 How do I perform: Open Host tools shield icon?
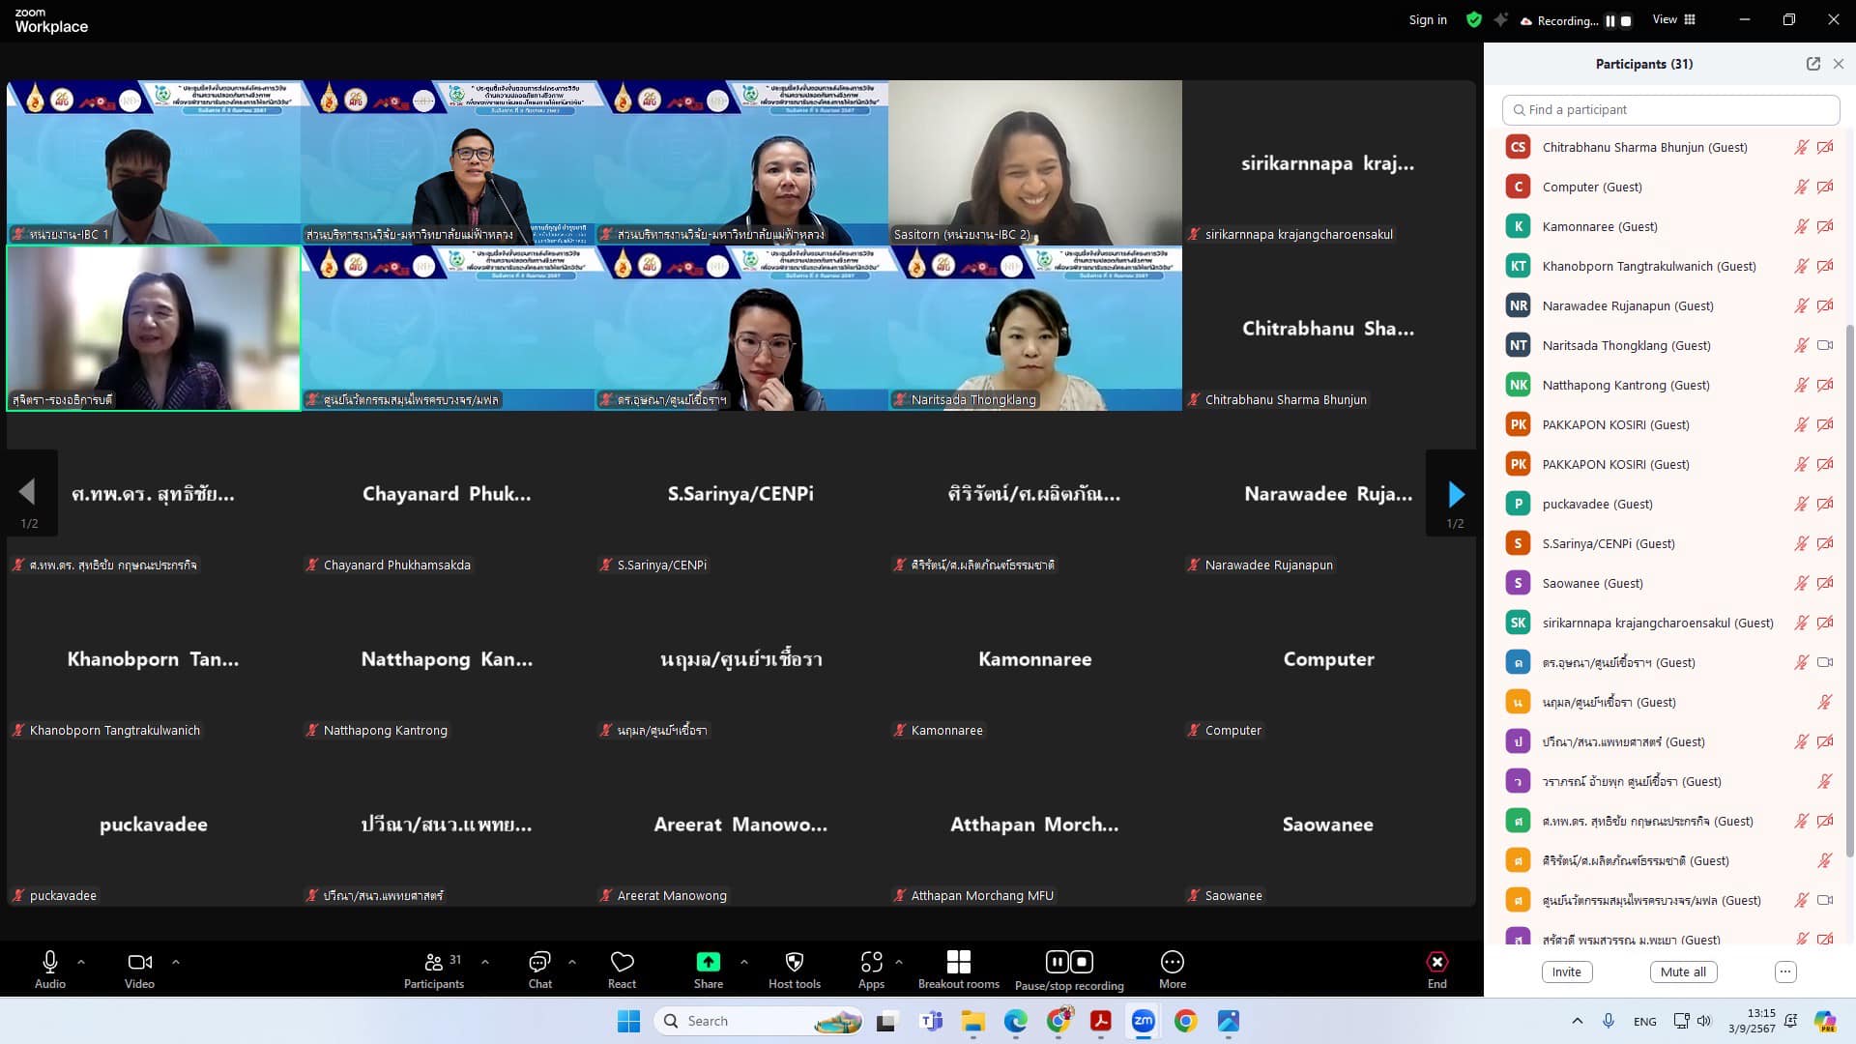(795, 962)
